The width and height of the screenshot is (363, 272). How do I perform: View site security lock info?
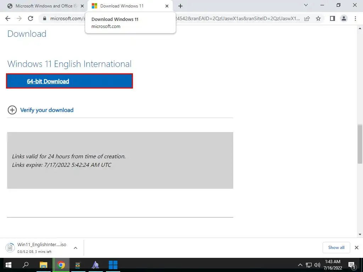[45, 18]
